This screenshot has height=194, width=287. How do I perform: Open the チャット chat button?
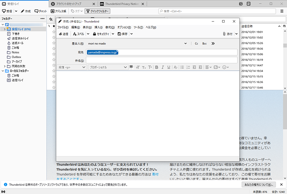41,11
